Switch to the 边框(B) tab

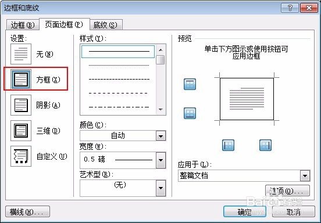pyautogui.click(x=23, y=25)
